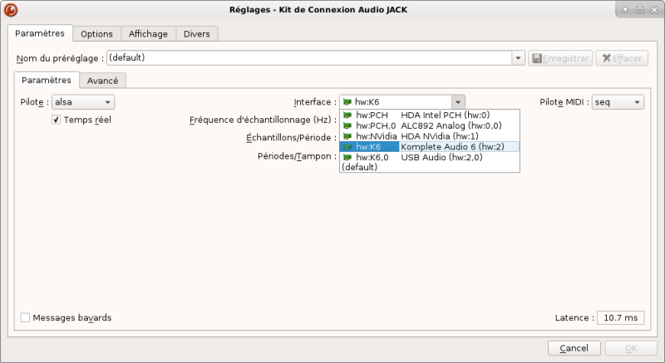Collapse the Interface dropdown arrow
This screenshot has height=363, width=665.
point(458,102)
